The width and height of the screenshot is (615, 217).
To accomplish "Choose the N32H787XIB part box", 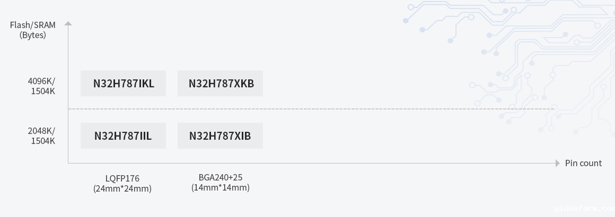I will tap(220, 135).
